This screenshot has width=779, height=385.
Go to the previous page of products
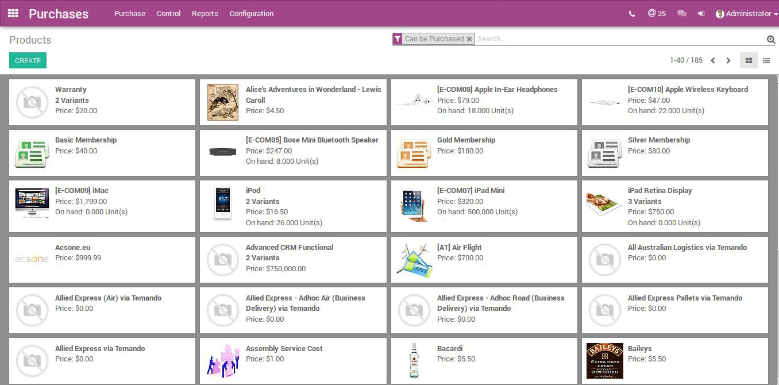(713, 60)
